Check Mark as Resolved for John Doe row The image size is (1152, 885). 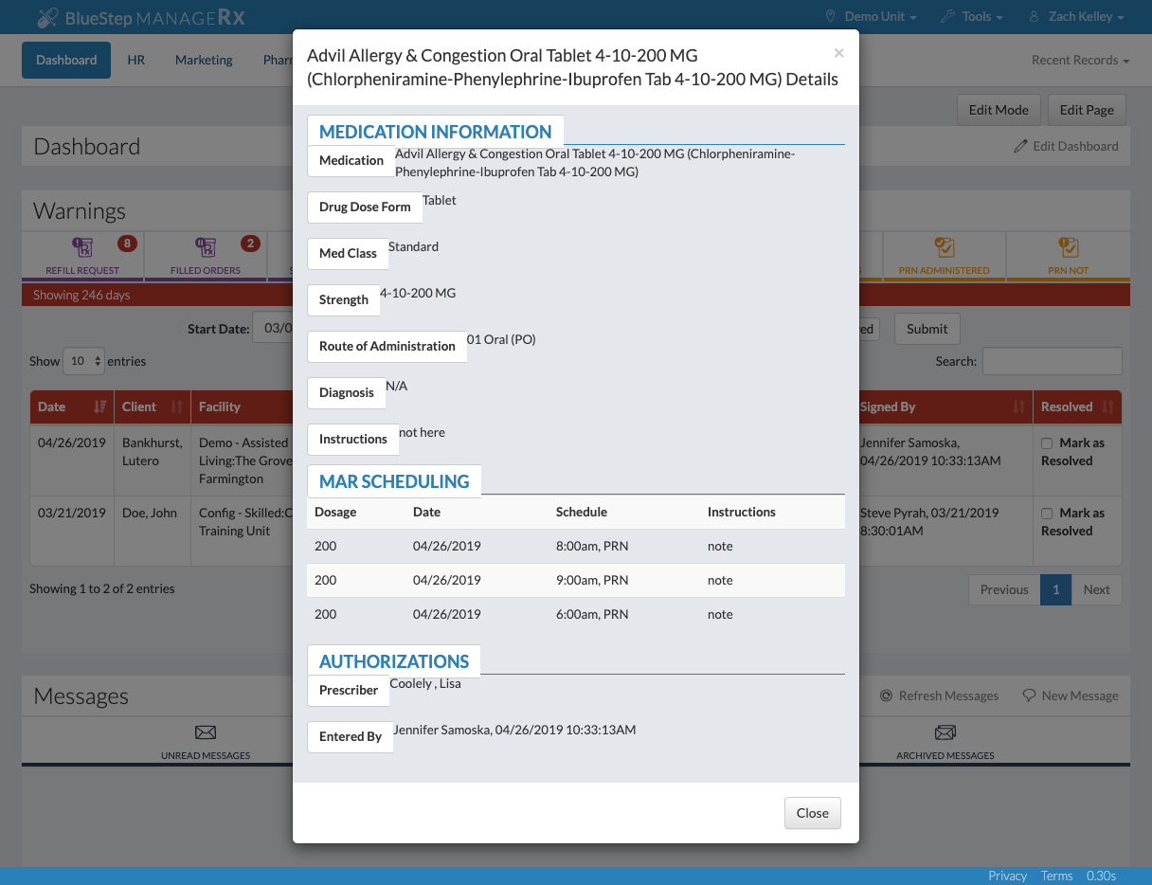pos(1047,514)
